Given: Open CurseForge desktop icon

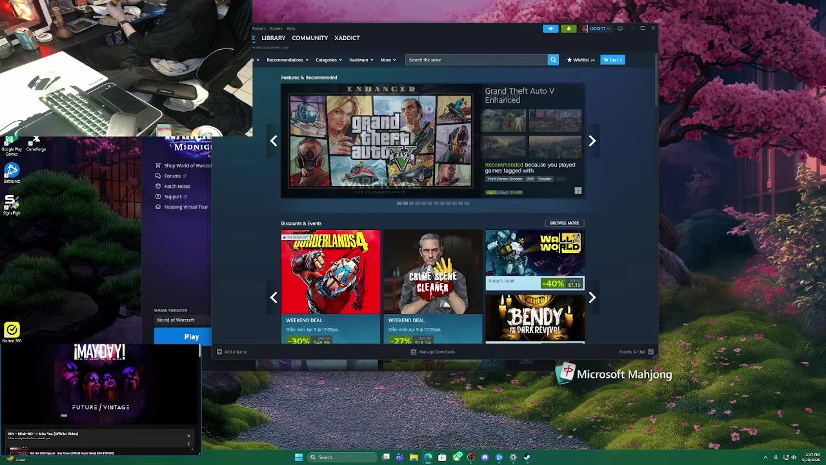Looking at the screenshot, I should point(36,144).
